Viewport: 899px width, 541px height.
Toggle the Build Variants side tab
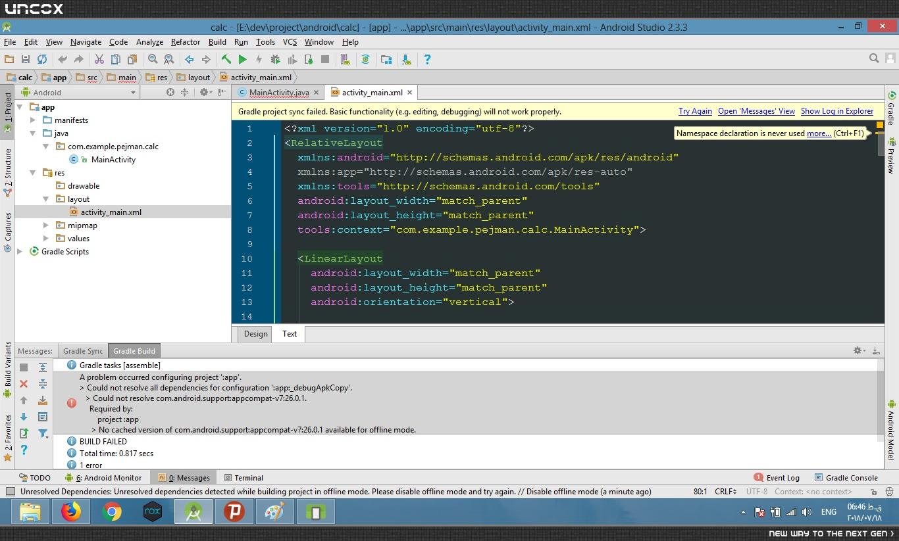pyautogui.click(x=7, y=369)
